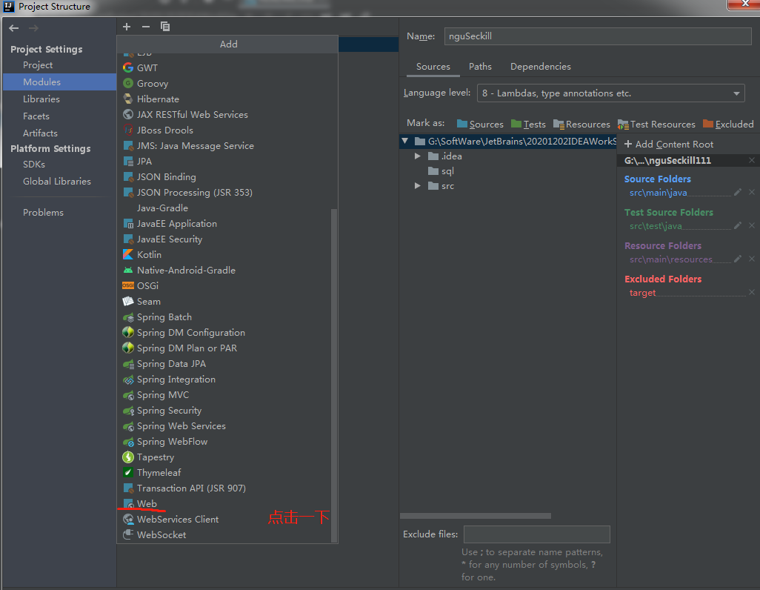Select Modules in the sidebar
Viewport: 760px width, 590px height.
tap(59, 82)
